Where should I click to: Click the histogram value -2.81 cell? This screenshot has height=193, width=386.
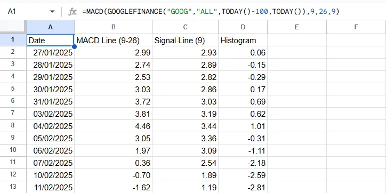tap(243, 187)
